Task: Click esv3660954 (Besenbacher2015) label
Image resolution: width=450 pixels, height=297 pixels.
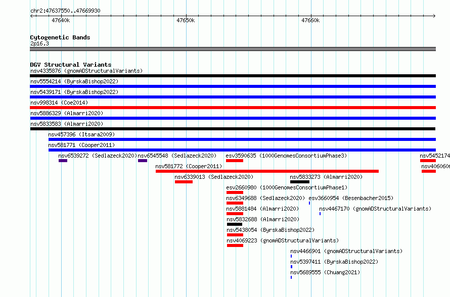Action: (351, 198)
